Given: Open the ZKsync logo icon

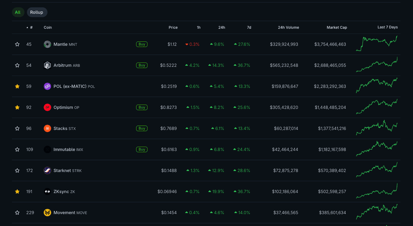Looking at the screenshot, I should 47,192.
